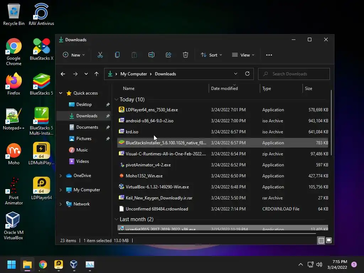Switch to details view icon in status bar
The height and width of the screenshot is (273, 364).
pyautogui.click(x=321, y=241)
